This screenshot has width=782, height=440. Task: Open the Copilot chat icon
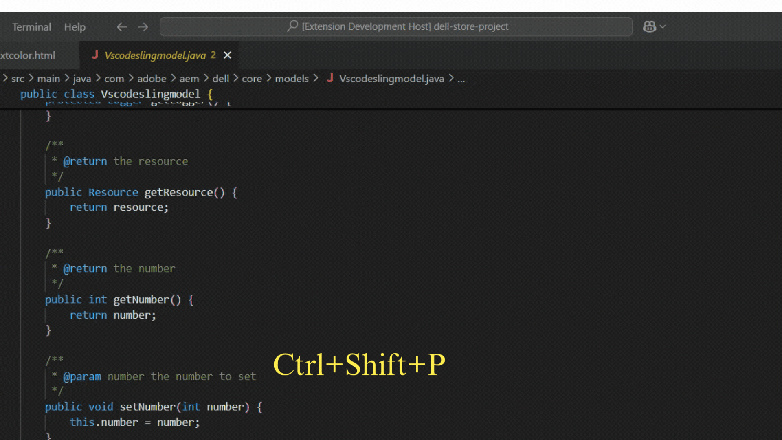649,26
